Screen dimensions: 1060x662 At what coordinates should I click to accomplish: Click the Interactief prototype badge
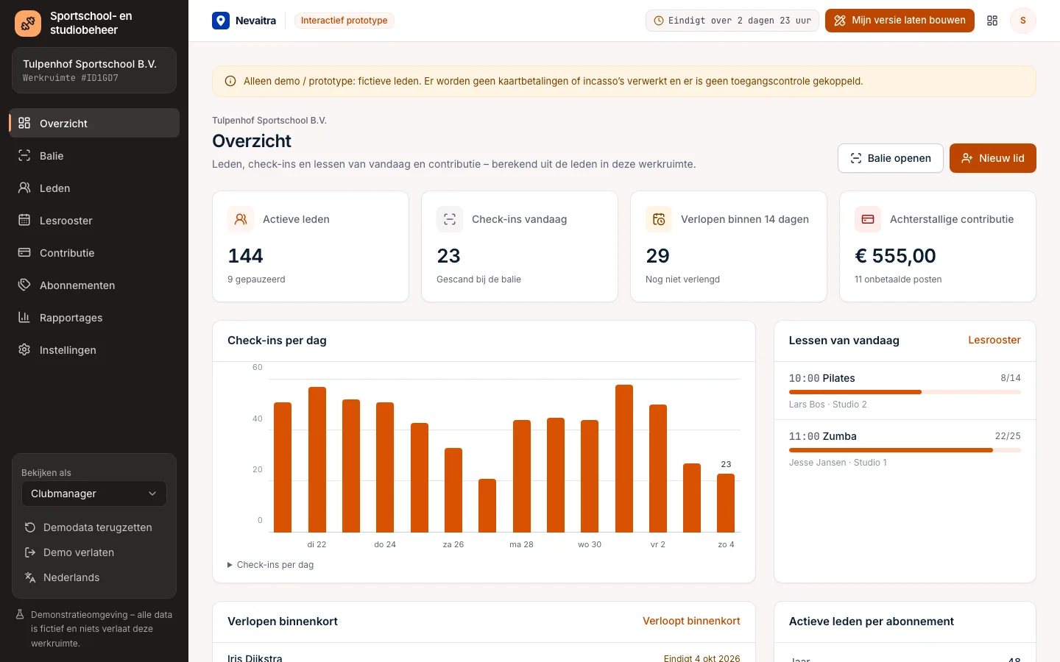click(x=344, y=21)
